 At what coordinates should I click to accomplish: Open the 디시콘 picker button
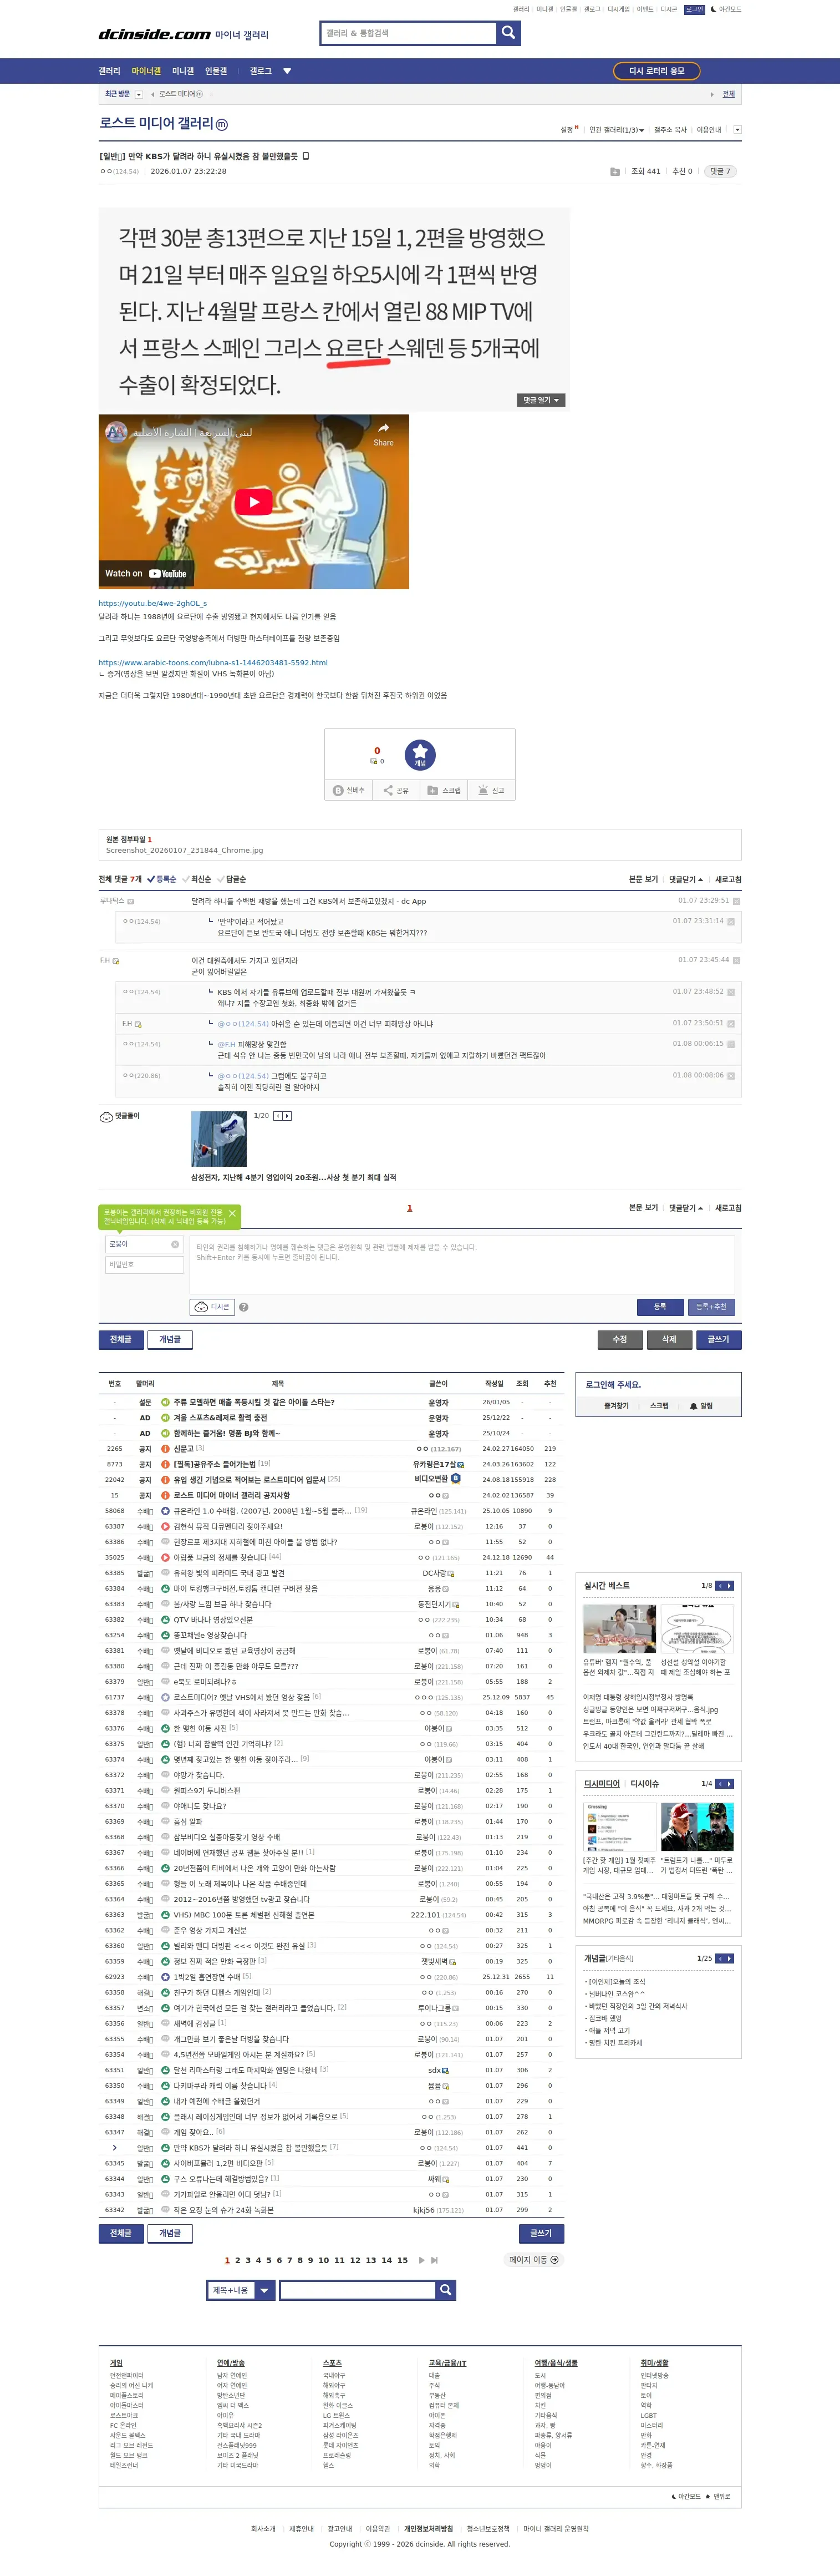(x=213, y=1307)
